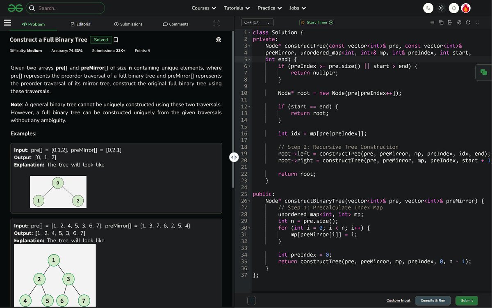Expand the Jobs dropdown

click(x=297, y=8)
